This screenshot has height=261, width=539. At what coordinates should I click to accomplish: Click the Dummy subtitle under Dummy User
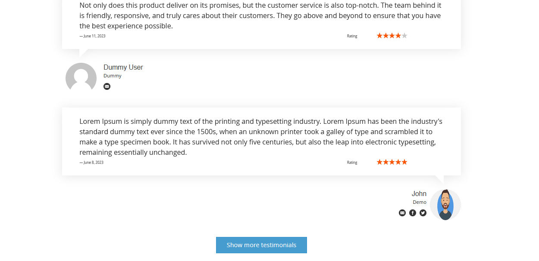(x=112, y=76)
